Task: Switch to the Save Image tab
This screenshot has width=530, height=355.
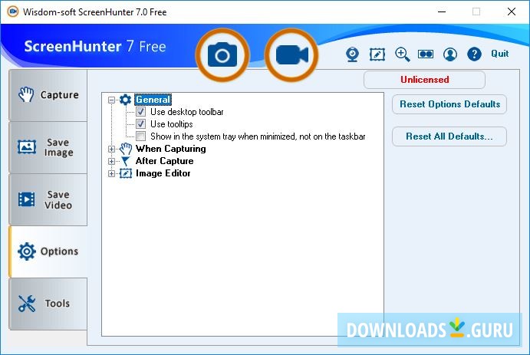Action: point(48,148)
